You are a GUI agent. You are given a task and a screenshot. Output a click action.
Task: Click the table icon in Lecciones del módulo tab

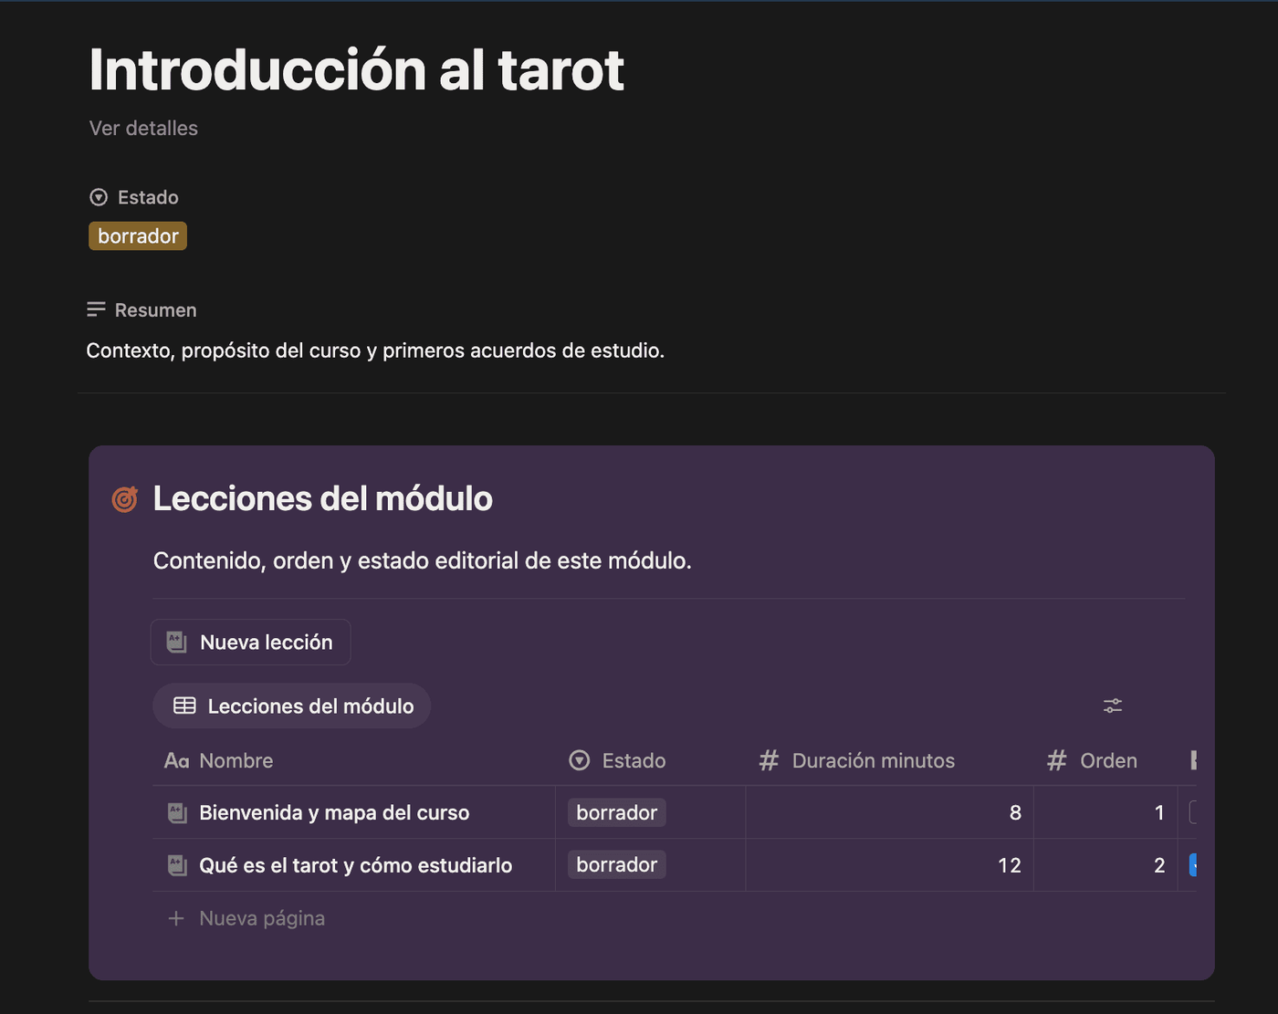click(x=184, y=706)
